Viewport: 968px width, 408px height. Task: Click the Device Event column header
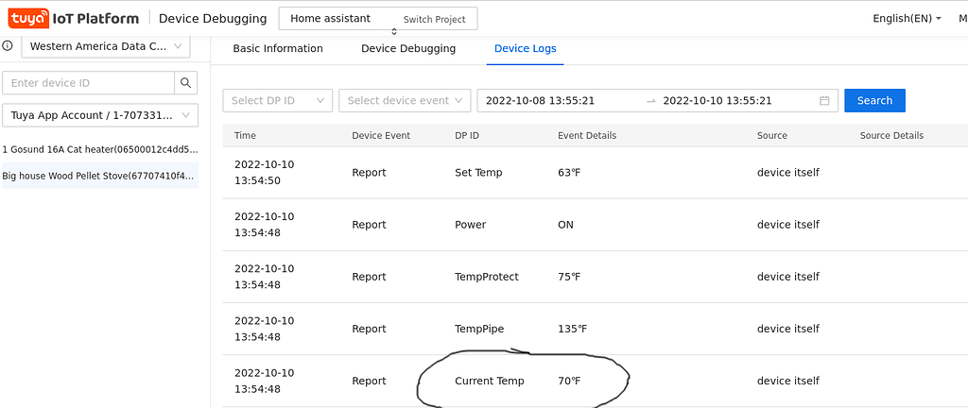pyautogui.click(x=381, y=136)
